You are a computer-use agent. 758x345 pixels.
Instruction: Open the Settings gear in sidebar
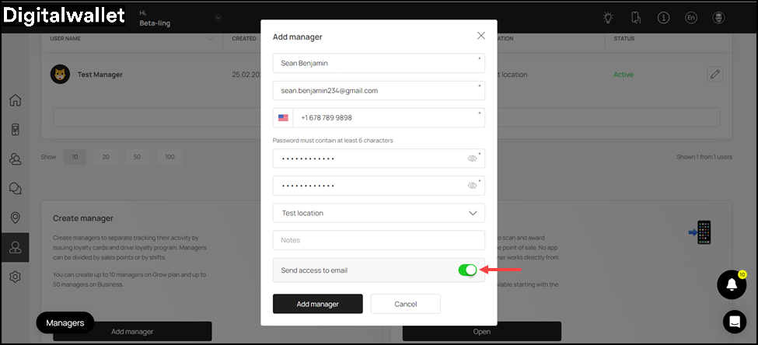pyautogui.click(x=15, y=277)
